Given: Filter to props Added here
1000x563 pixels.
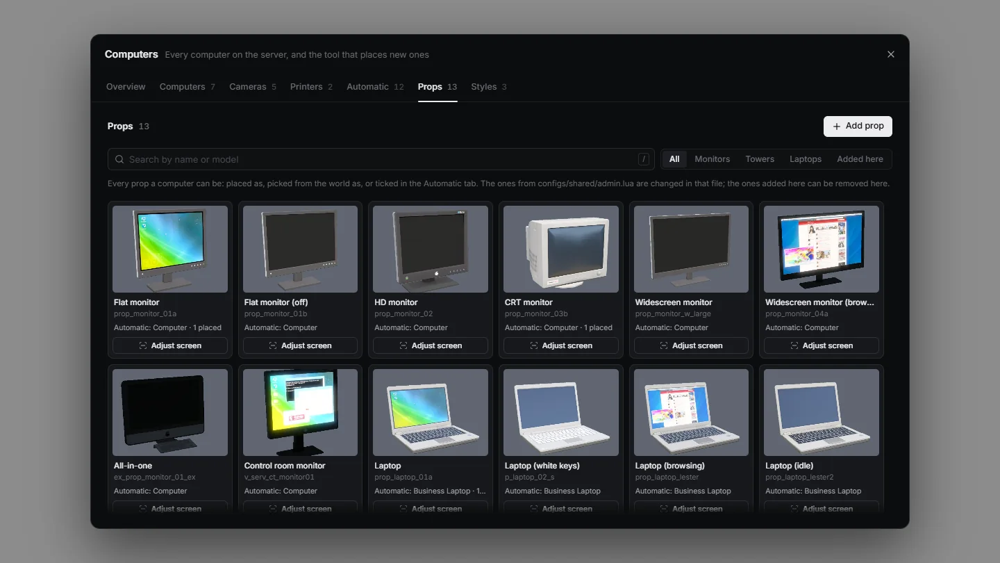Looking at the screenshot, I should (x=860, y=159).
